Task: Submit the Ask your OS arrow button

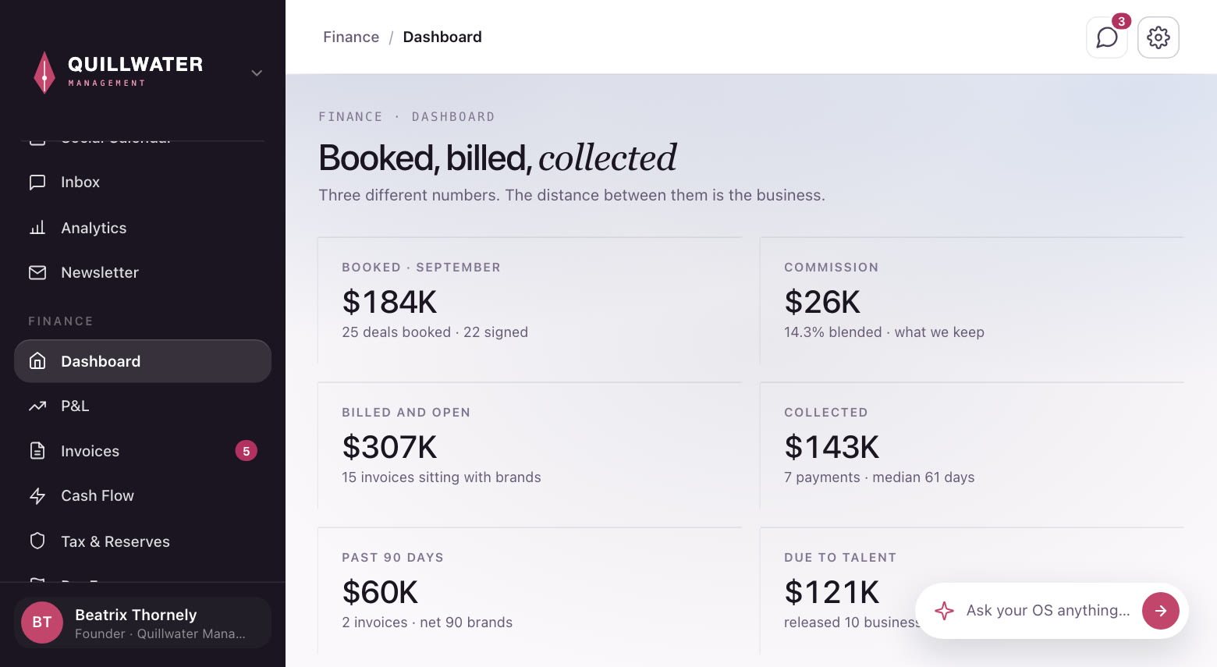Action: 1161,611
